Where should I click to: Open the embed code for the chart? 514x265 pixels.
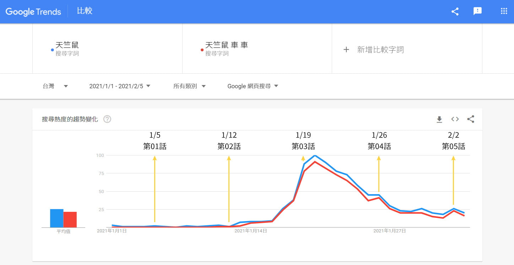455,119
